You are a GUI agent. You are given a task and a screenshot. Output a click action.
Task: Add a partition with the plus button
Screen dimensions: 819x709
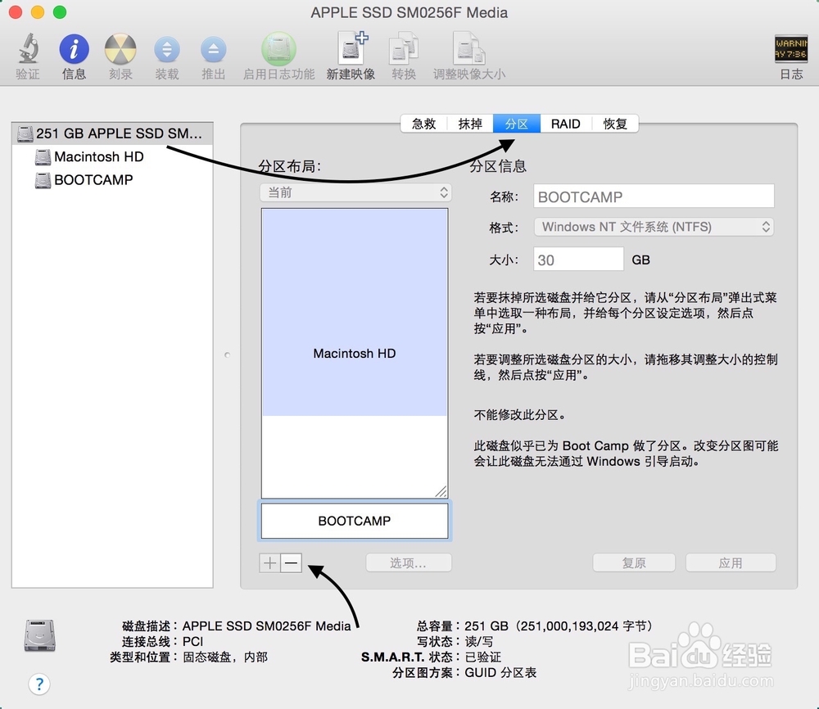(269, 562)
